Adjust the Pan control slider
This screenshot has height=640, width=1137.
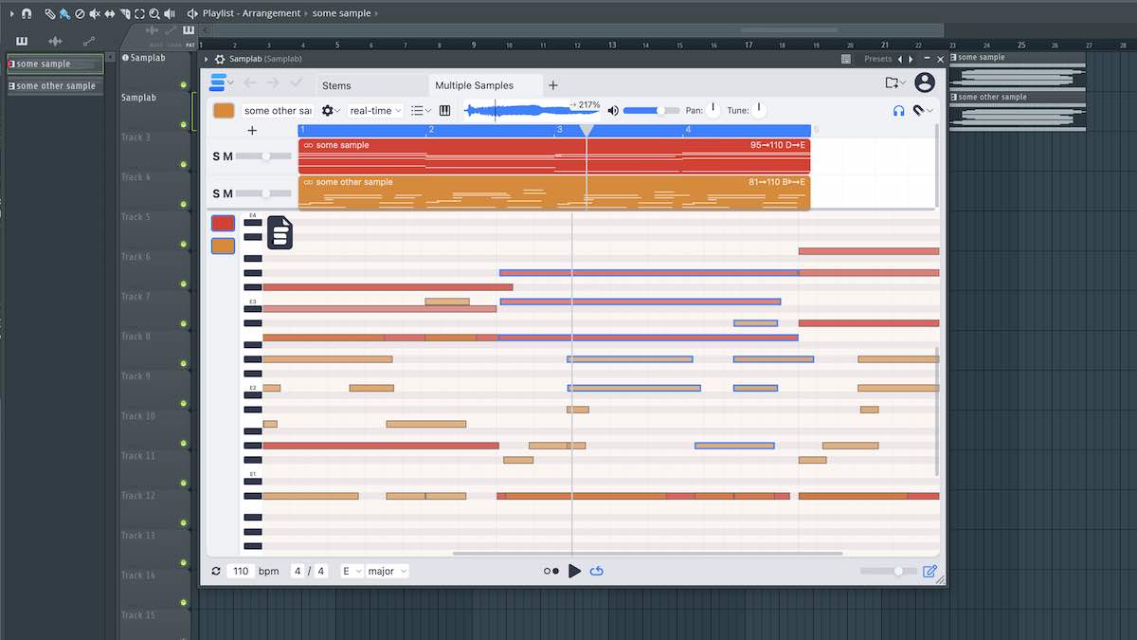pyautogui.click(x=713, y=110)
